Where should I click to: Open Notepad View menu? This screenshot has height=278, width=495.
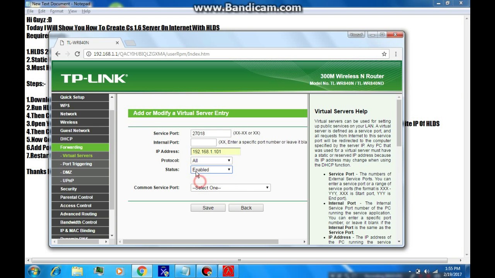72,11
